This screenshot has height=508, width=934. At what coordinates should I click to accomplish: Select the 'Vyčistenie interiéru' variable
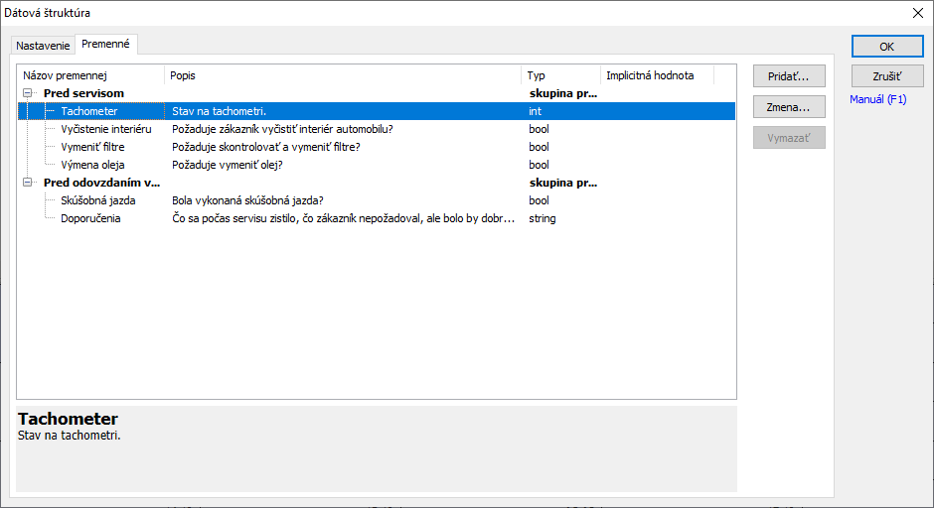click(105, 129)
